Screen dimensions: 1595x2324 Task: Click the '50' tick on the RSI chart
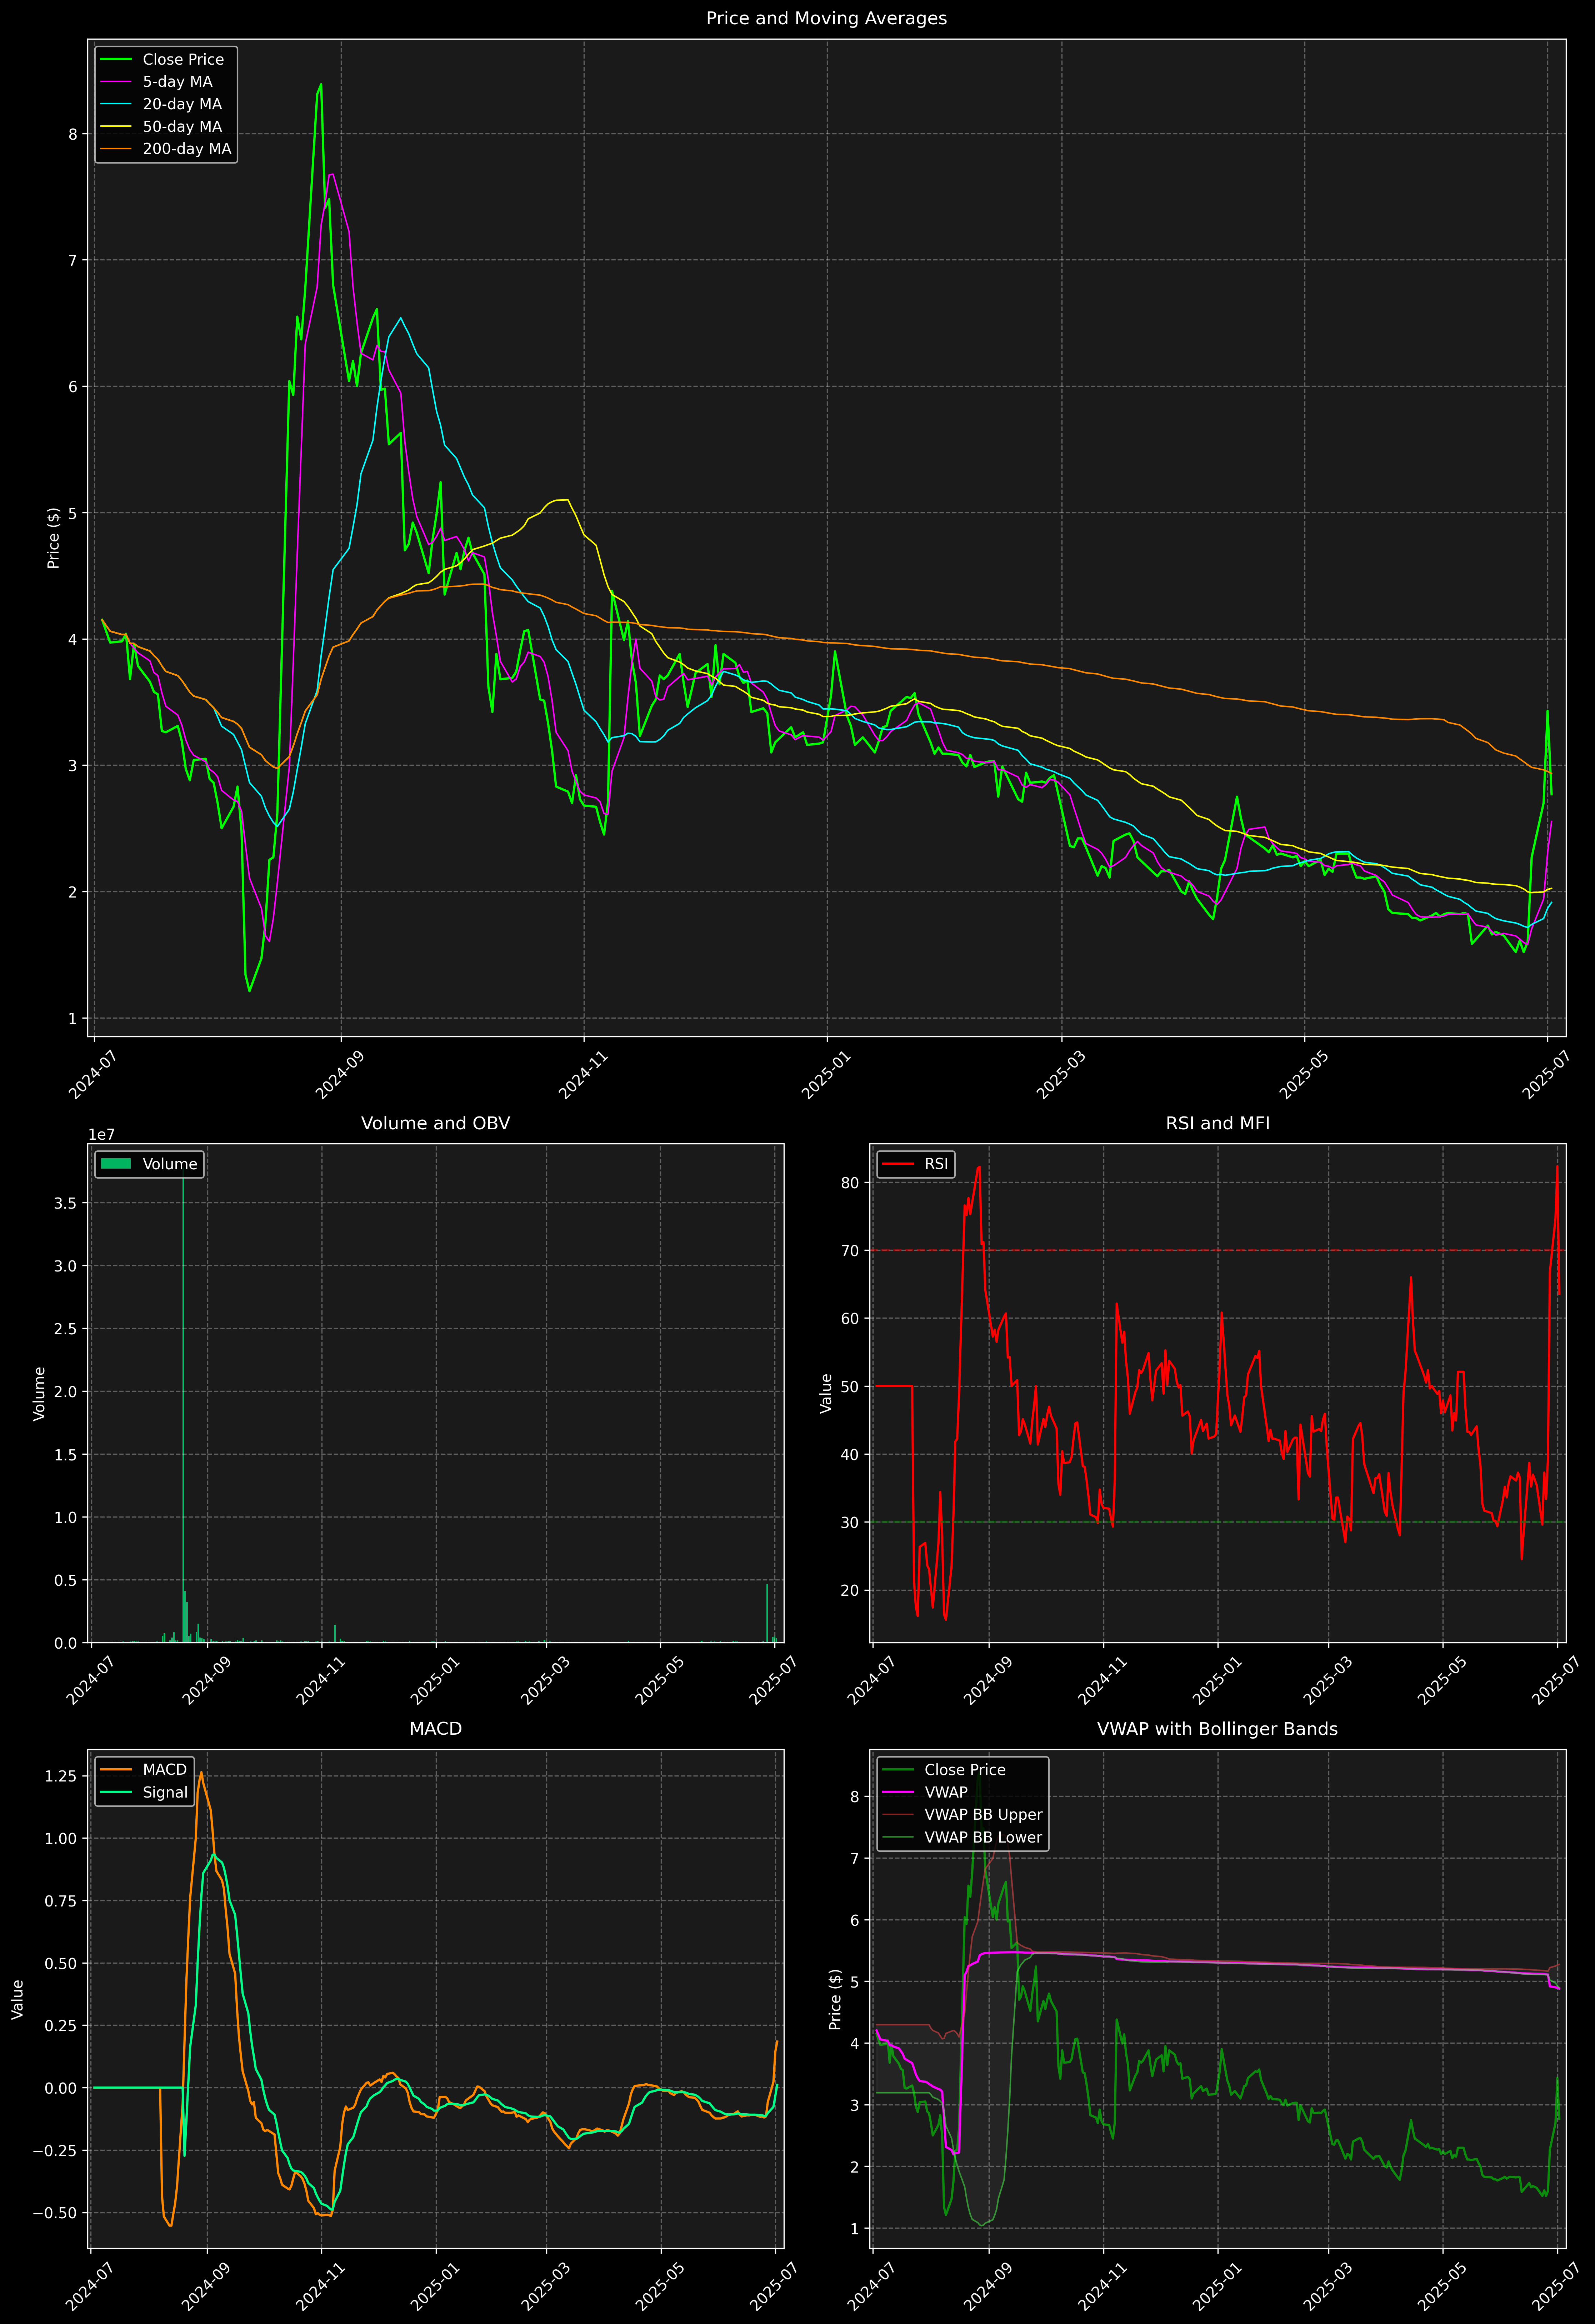point(850,1387)
